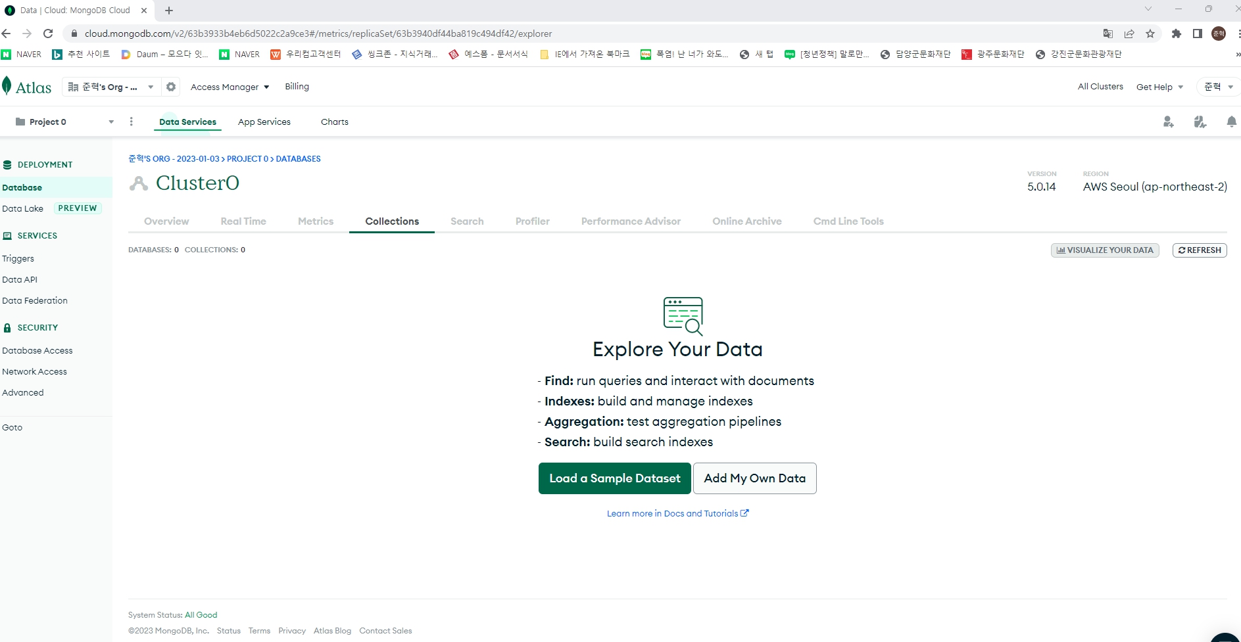Open the Cmd Line Tools tab
The width and height of the screenshot is (1241, 642).
[848, 221]
